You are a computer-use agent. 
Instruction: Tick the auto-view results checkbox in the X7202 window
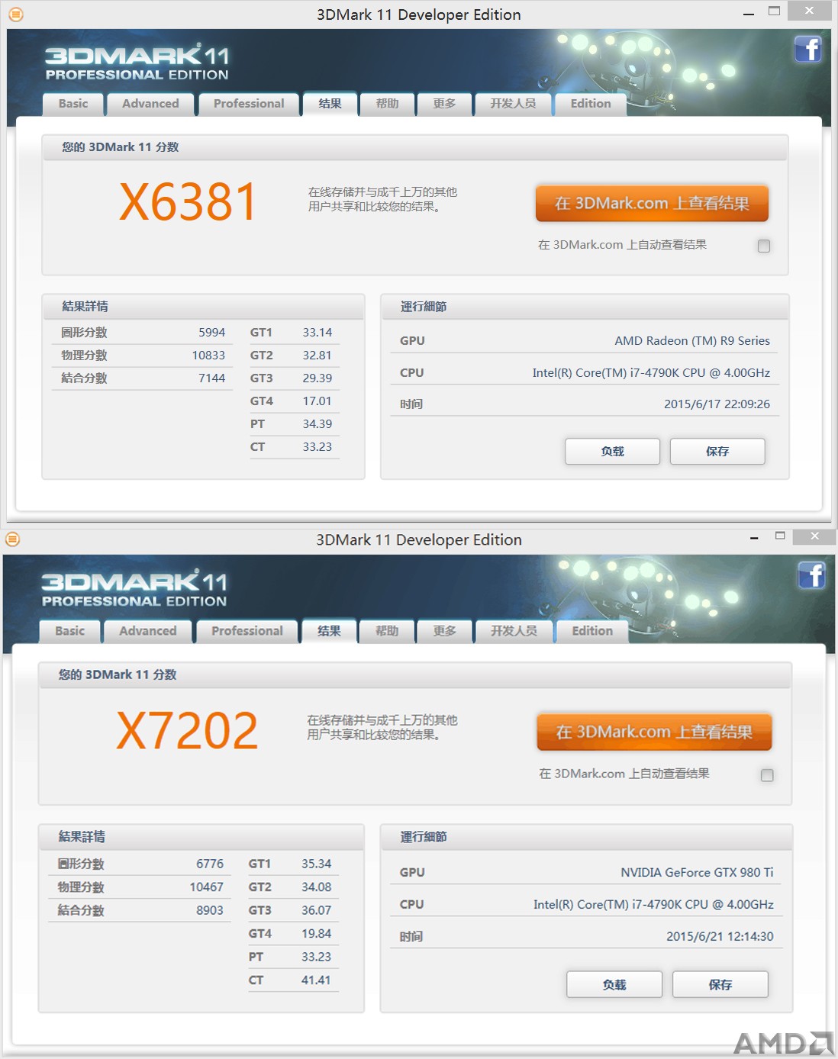(767, 775)
